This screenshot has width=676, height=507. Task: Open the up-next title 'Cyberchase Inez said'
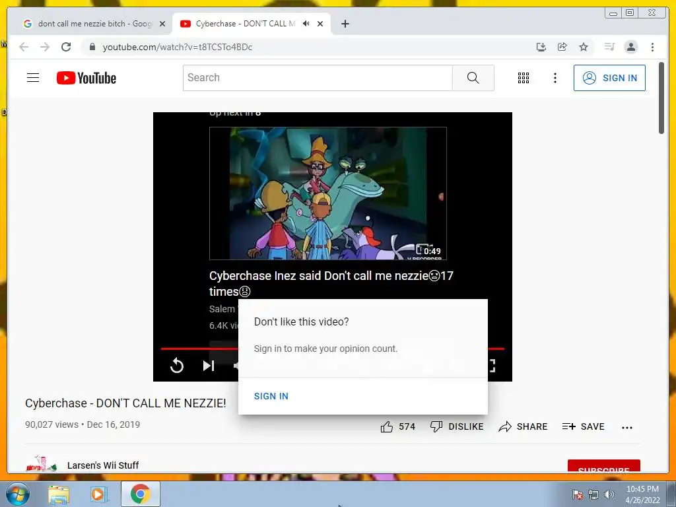(x=331, y=283)
